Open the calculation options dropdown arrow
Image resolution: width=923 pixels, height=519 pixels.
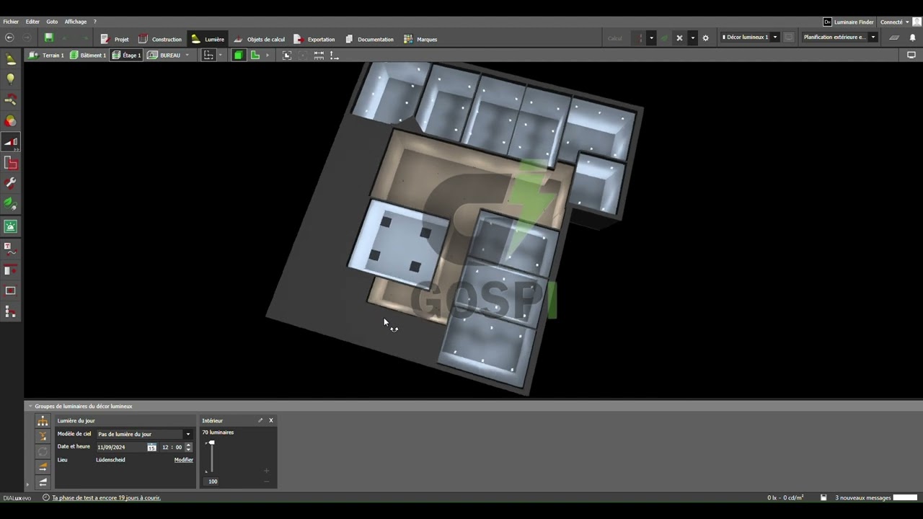point(651,38)
